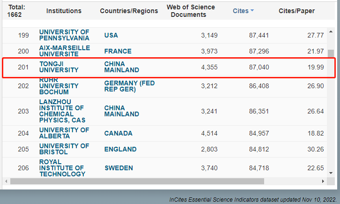Click the horizontal scrollbar right arrow
Viewport: 340px width, 204px height.
pyautogui.click(x=321, y=181)
